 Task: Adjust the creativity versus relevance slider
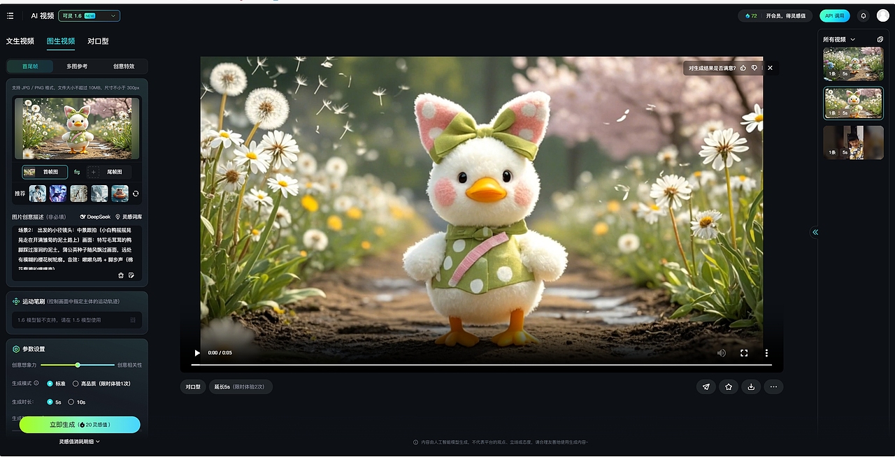[78, 365]
